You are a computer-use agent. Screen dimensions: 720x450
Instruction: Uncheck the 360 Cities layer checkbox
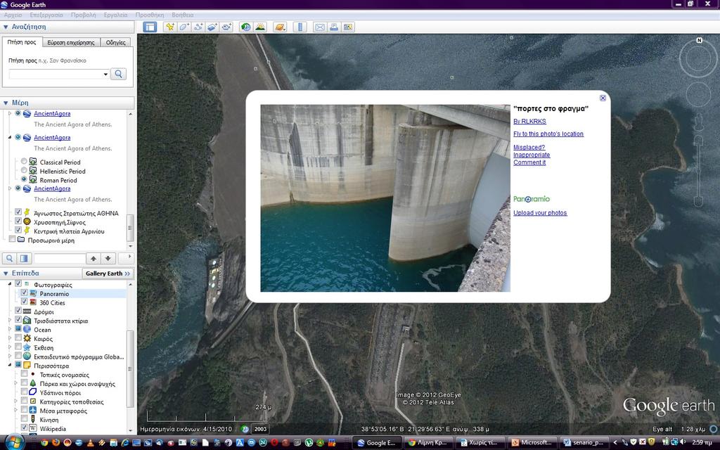(x=25, y=302)
